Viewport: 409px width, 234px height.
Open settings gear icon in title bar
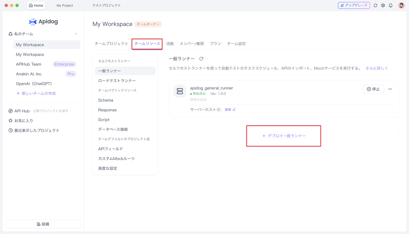pyautogui.click(x=383, y=5)
